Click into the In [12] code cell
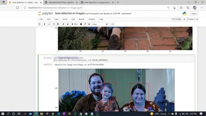 pyautogui.click(x=124, y=59)
